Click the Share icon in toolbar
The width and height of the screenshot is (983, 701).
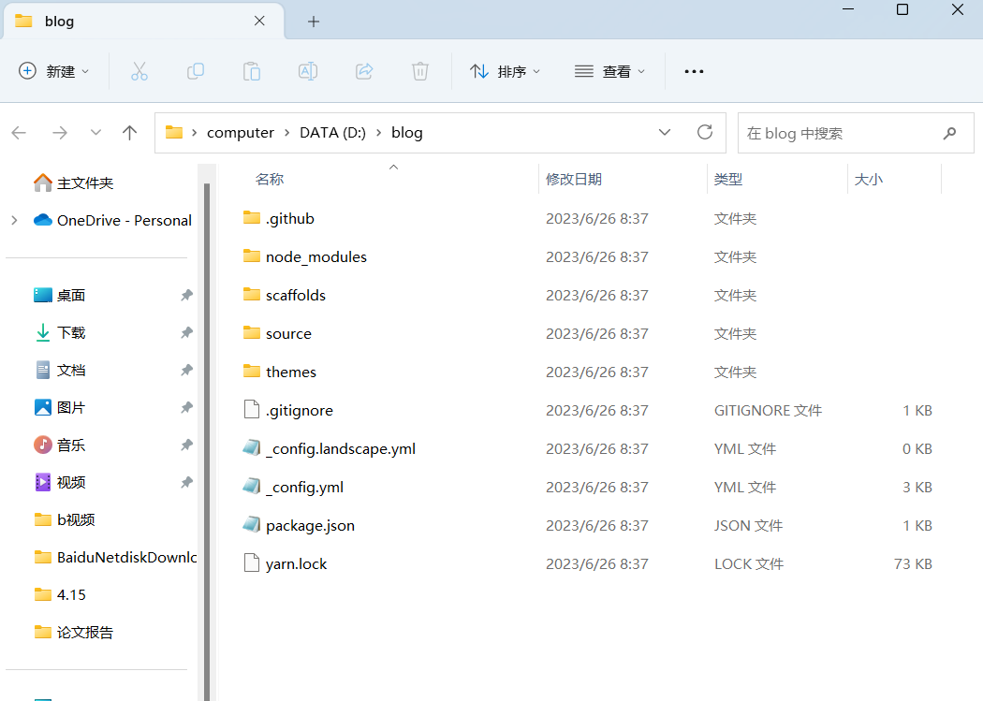coord(364,71)
